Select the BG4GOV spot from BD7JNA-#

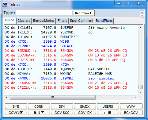coord(66,55)
